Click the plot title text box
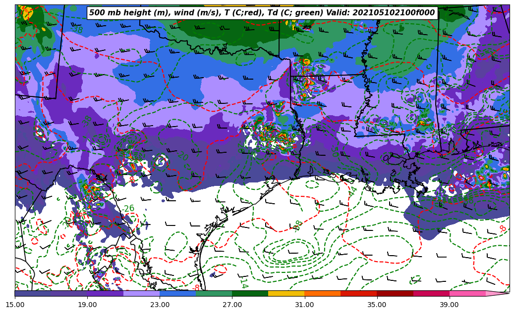This screenshot has width=514, height=313. coord(262,13)
